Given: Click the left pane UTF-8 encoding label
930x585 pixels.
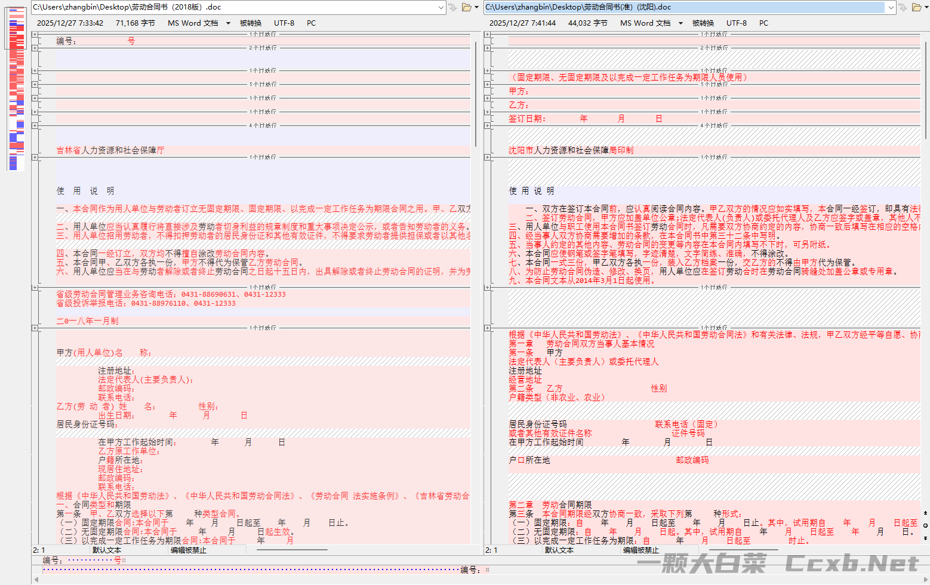Looking at the screenshot, I should point(284,23).
